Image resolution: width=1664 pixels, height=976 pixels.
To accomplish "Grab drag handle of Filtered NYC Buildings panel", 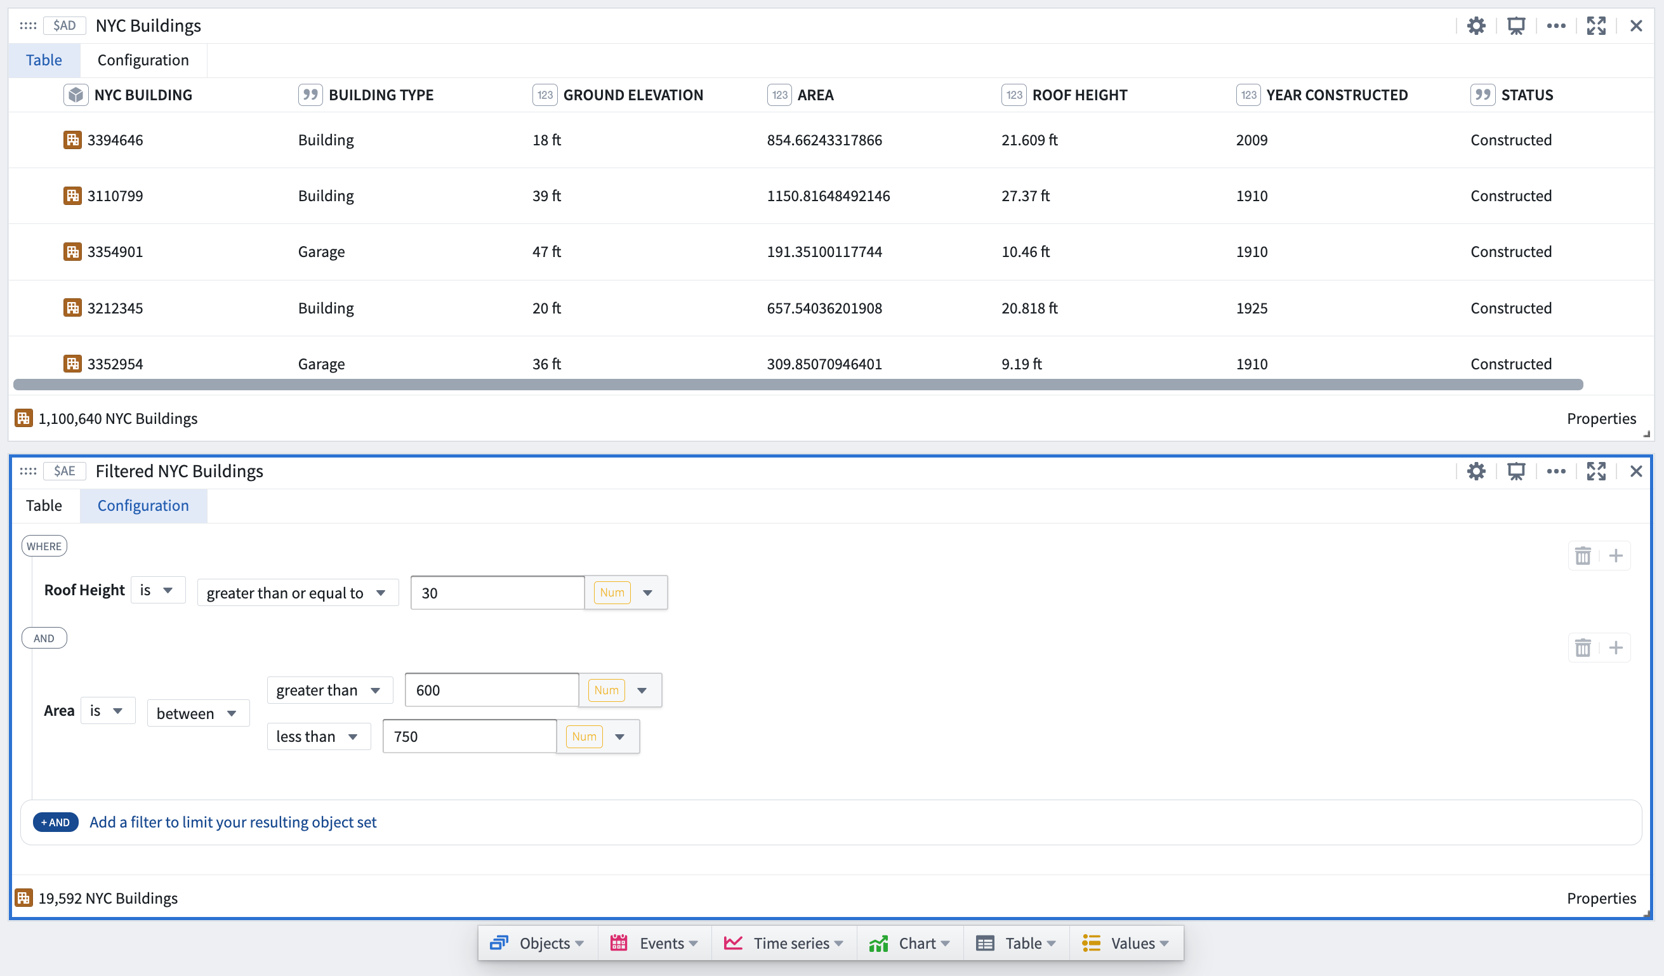I will tap(28, 471).
